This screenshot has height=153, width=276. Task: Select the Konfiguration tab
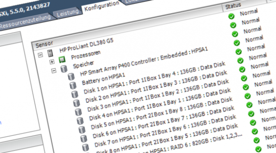point(102,6)
